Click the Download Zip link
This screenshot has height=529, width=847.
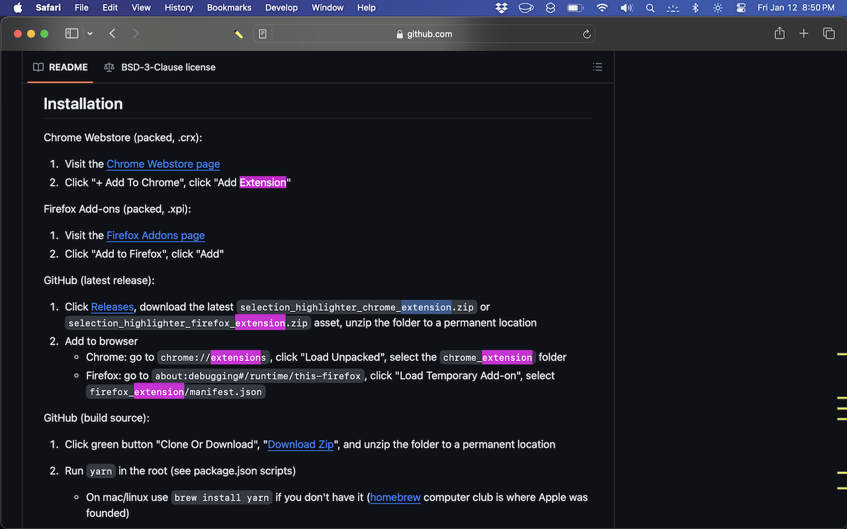point(301,444)
